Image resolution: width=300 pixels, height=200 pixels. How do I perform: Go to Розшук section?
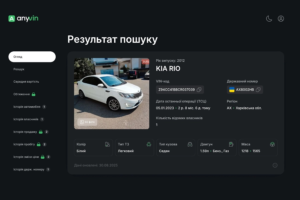(19, 69)
